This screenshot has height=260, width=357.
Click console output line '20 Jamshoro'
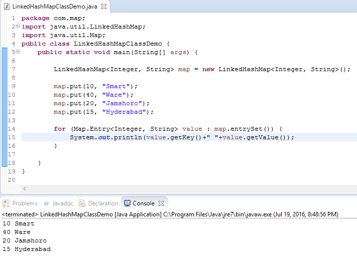point(25,240)
